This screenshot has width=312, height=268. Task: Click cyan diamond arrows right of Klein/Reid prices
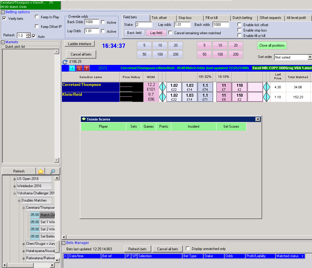tap(267, 97)
